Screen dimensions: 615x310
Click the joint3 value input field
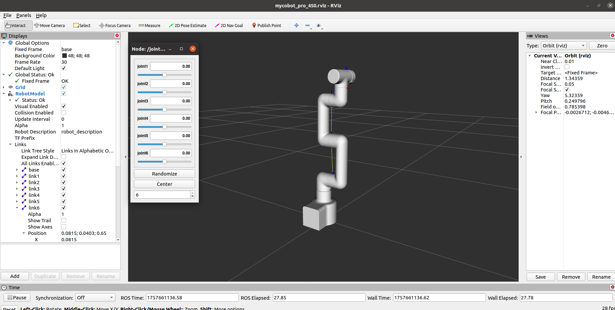point(171,101)
